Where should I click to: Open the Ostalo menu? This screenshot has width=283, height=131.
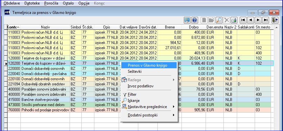point(68,3)
